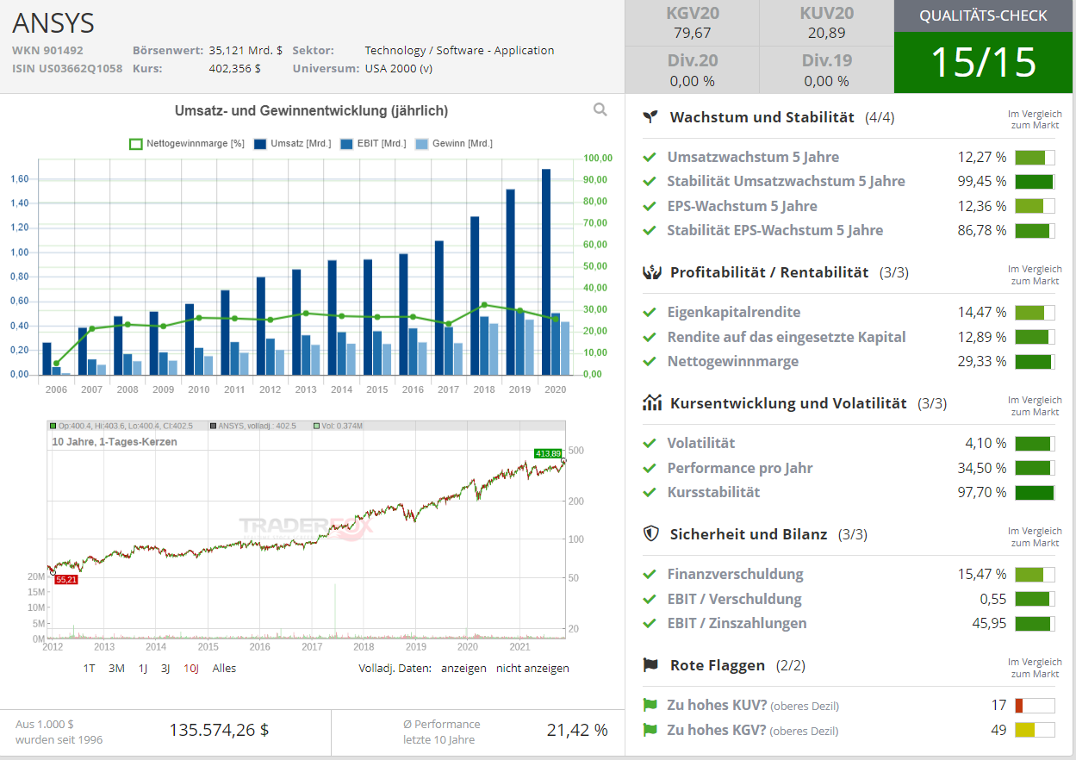Click the Börsenwert value 35,121 Mrd. $
Screen dimensions: 1076x760
(x=246, y=50)
